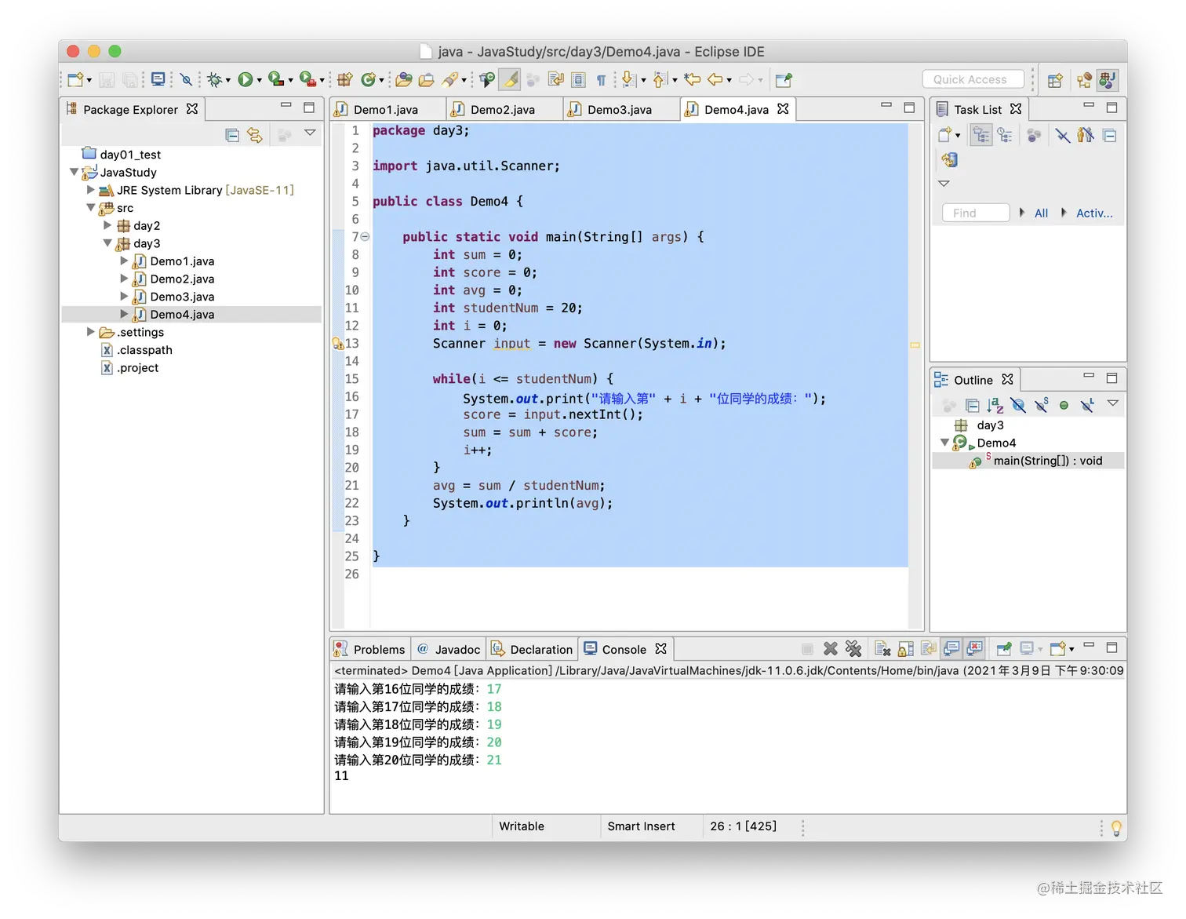
Task: Click Remove All Terminated Launches in Console
Action: [x=853, y=649]
